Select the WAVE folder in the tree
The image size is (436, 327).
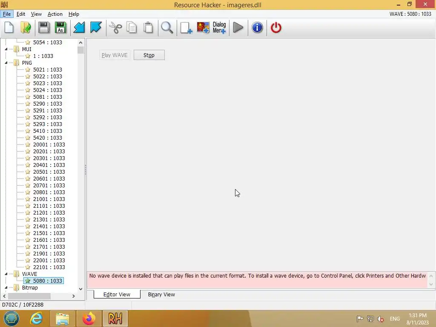coord(29,274)
